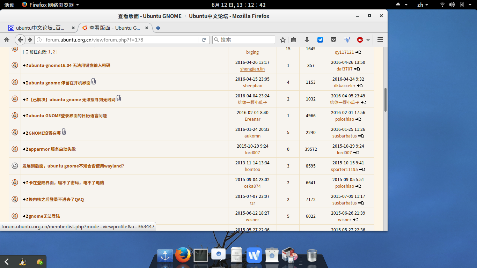Image resolution: width=477 pixels, height=268 pixels.
Task: Open a new tab with plus button
Action: coord(158,28)
